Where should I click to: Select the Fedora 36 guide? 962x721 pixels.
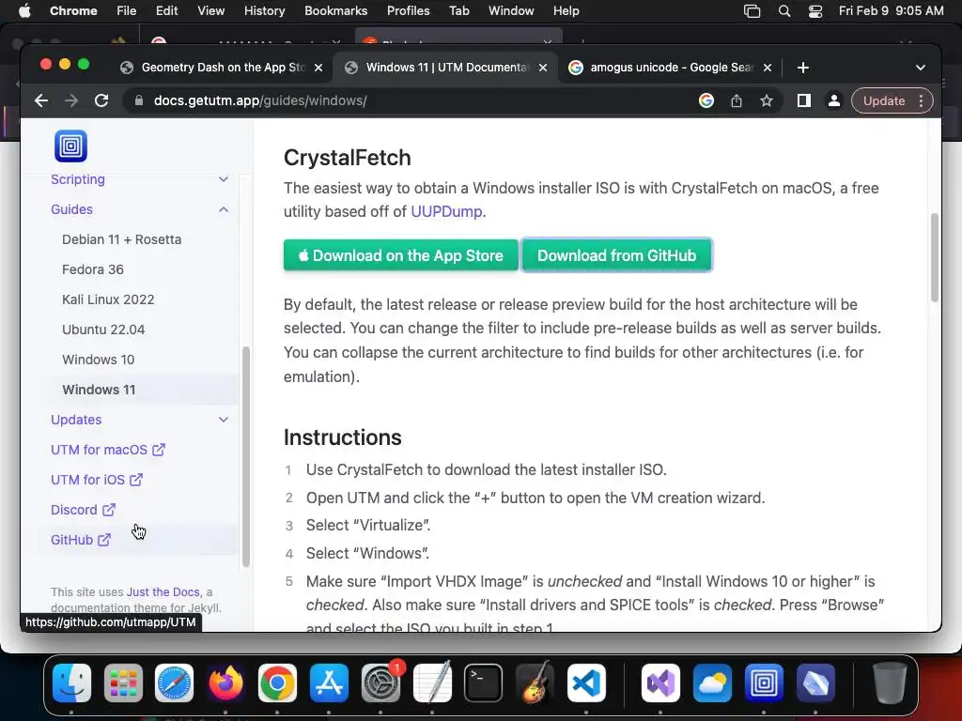tap(93, 269)
